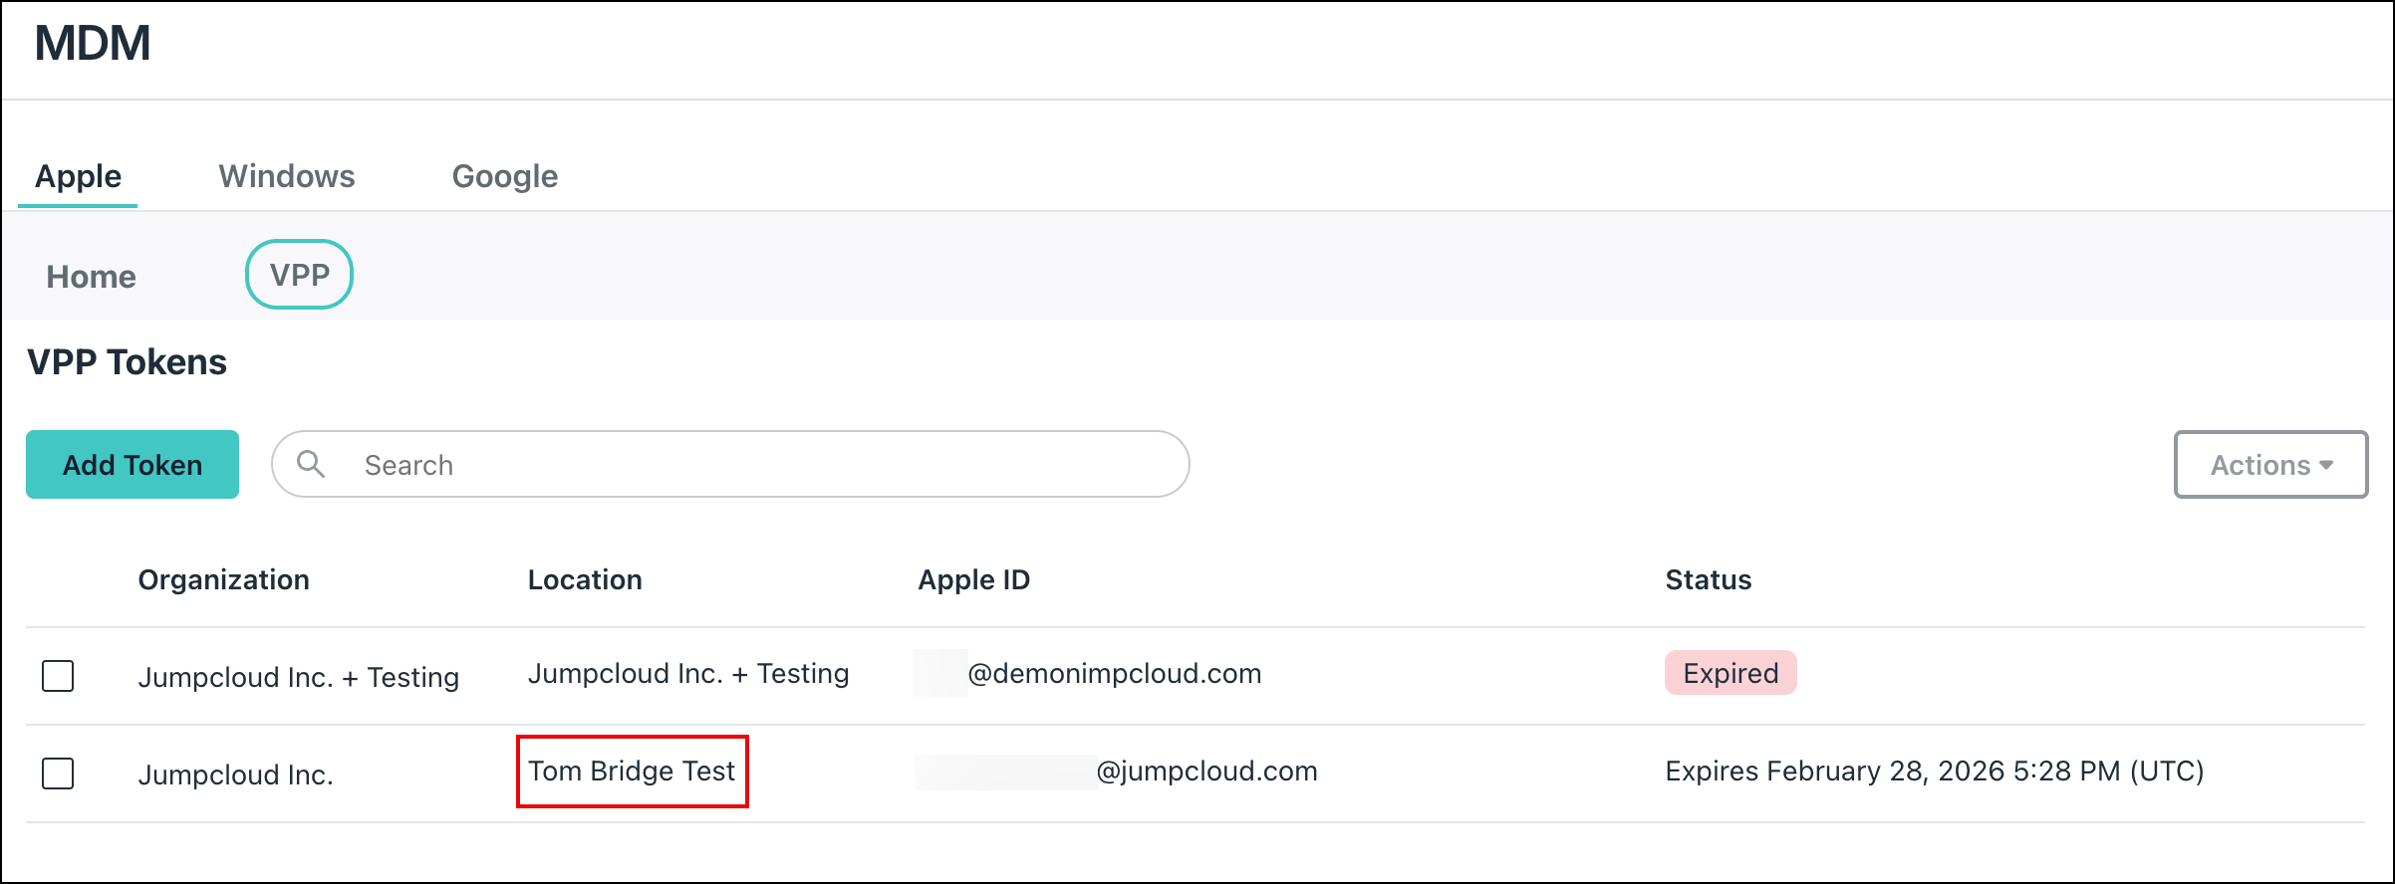The height and width of the screenshot is (884, 2395).
Task: Click the Apple ID column header
Action: coord(975,579)
